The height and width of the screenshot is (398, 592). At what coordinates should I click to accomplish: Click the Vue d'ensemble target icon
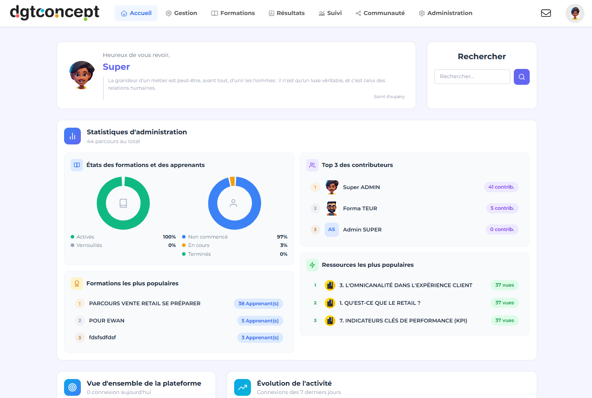[x=72, y=387]
